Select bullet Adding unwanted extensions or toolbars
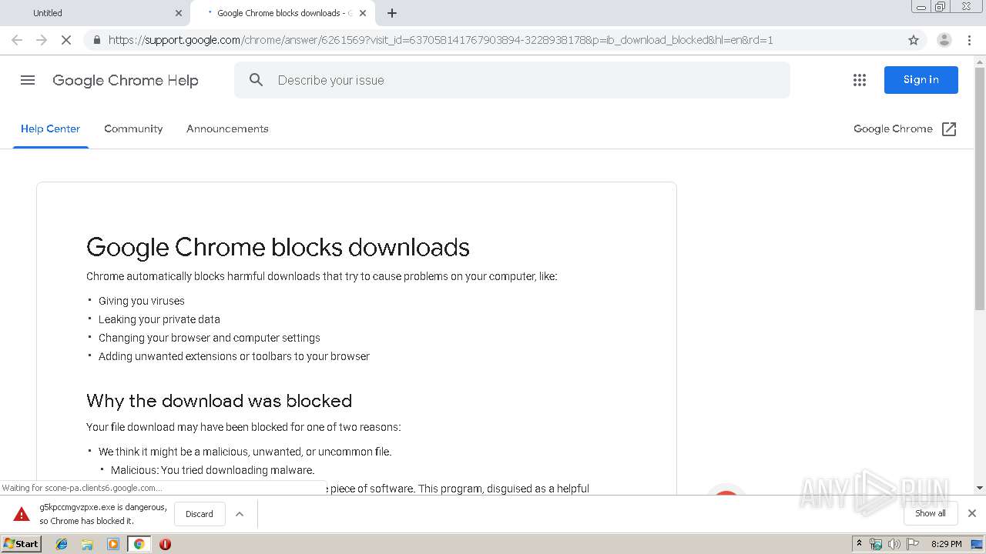The image size is (986, 554). [234, 356]
